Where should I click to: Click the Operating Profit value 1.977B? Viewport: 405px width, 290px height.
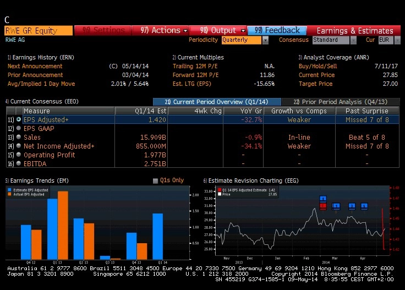[155, 155]
